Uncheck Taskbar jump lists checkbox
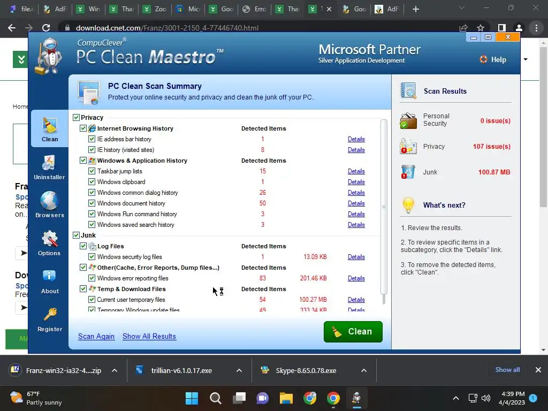The width and height of the screenshot is (548, 411). (x=92, y=171)
